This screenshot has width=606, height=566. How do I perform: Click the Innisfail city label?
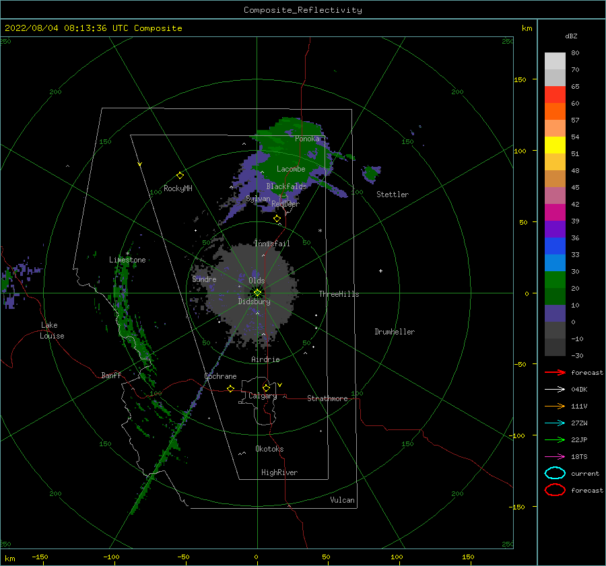tap(272, 244)
